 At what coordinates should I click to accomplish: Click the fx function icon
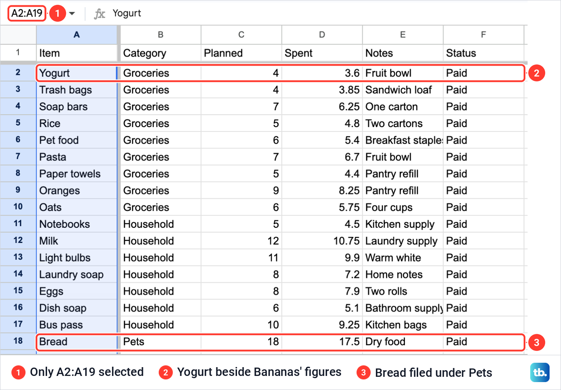coord(100,14)
